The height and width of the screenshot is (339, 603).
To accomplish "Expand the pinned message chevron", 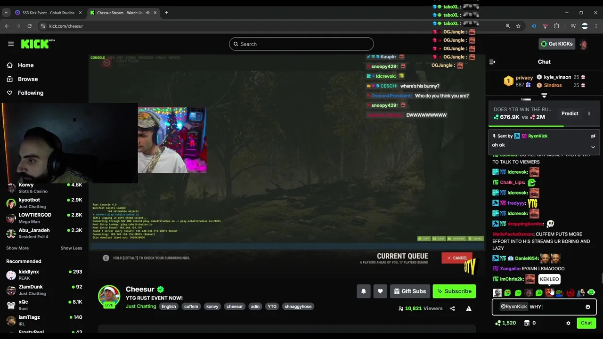I will tap(593, 147).
